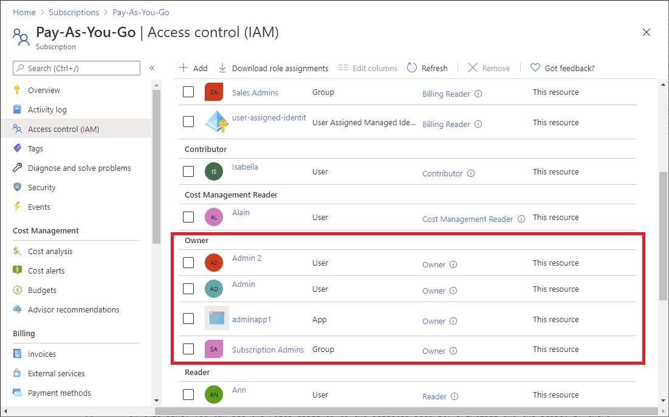Click info icon beside Contributor role
669x417 pixels.
pos(471,173)
